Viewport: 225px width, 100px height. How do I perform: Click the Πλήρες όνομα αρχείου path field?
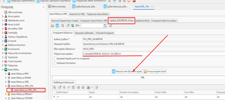[112, 54]
